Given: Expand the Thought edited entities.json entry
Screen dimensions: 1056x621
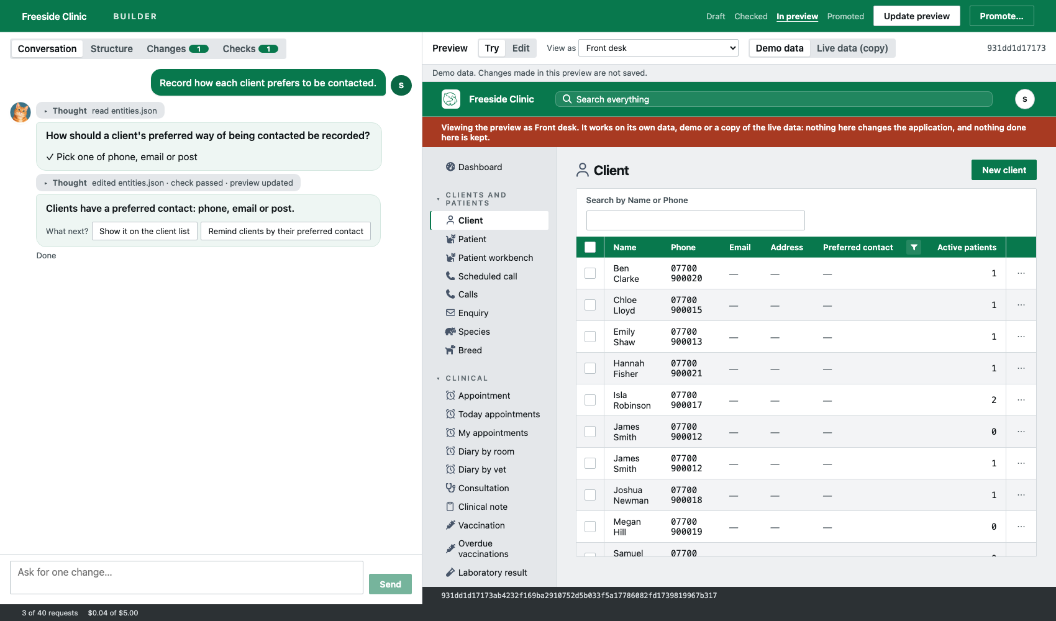Looking at the screenshot, I should [x=168, y=183].
